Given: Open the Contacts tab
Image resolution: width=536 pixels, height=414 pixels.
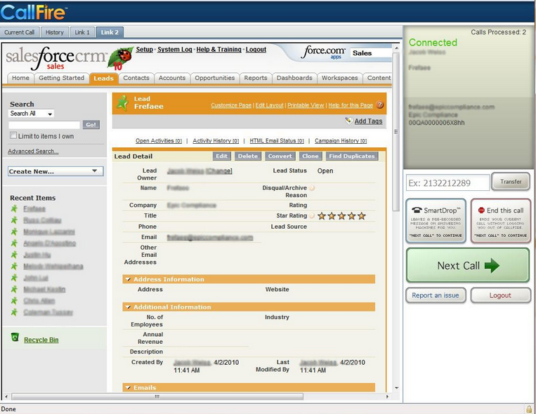Looking at the screenshot, I should (136, 78).
